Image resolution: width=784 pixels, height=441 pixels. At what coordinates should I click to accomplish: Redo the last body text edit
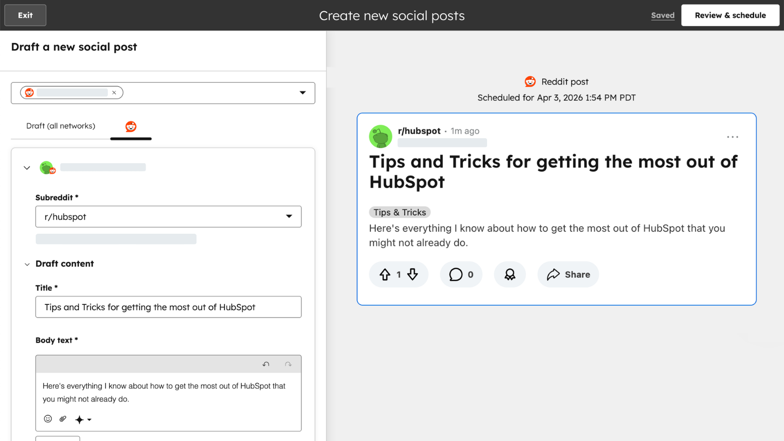(288, 364)
